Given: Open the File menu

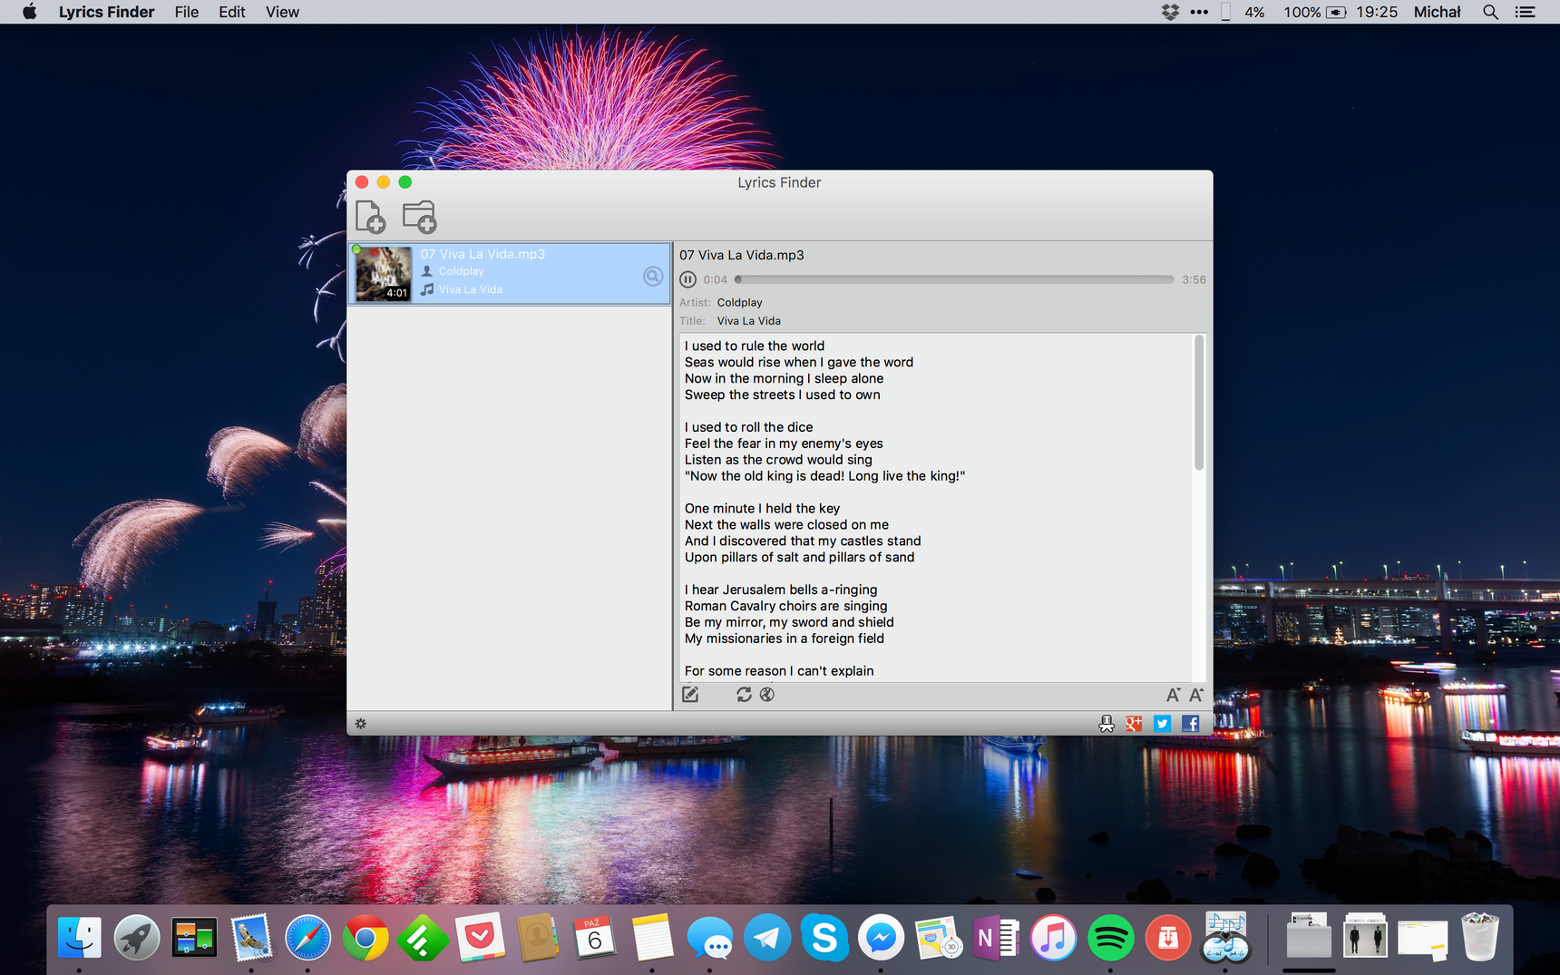Looking at the screenshot, I should (187, 12).
